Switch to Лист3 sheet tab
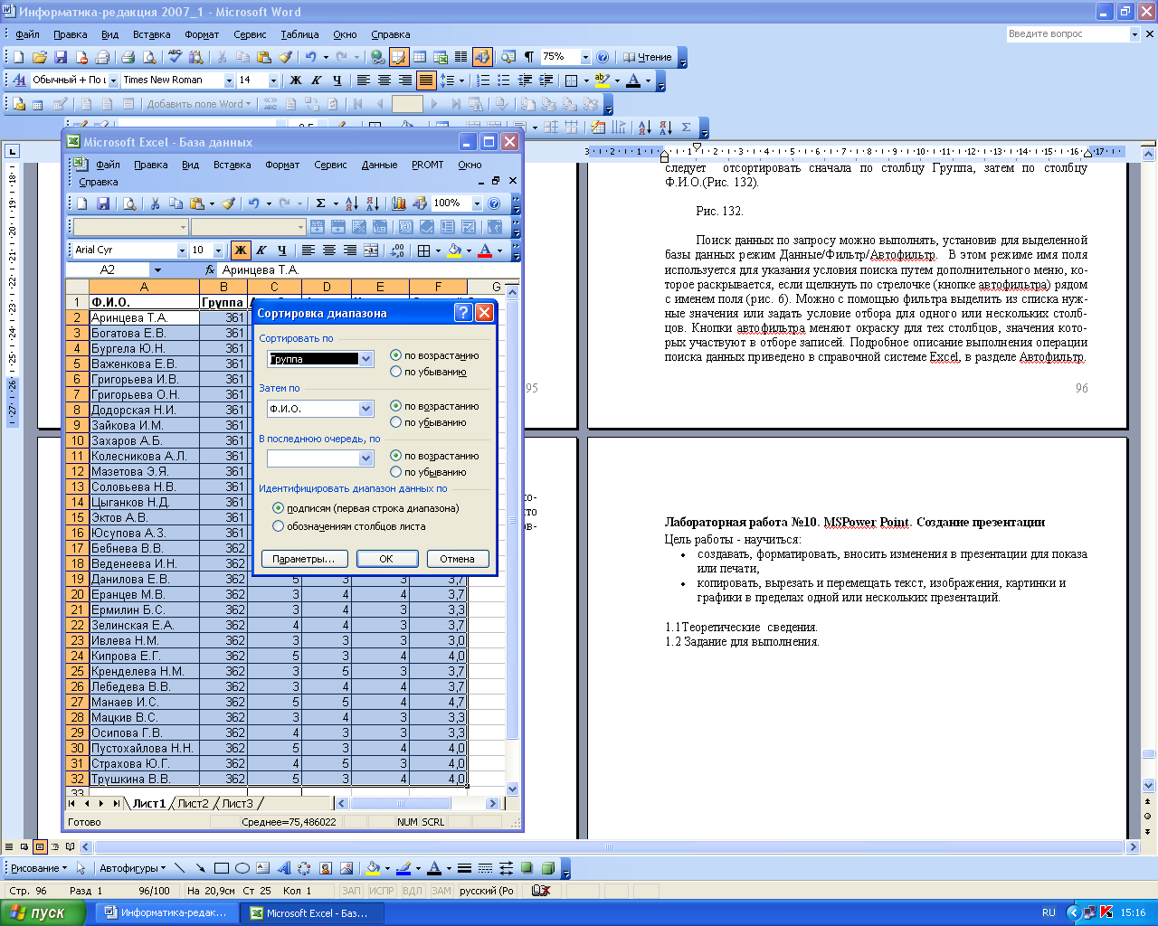 237,803
